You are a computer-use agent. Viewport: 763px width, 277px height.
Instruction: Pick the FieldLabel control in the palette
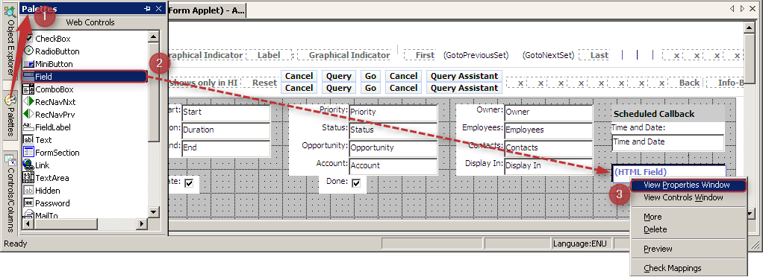(x=52, y=127)
